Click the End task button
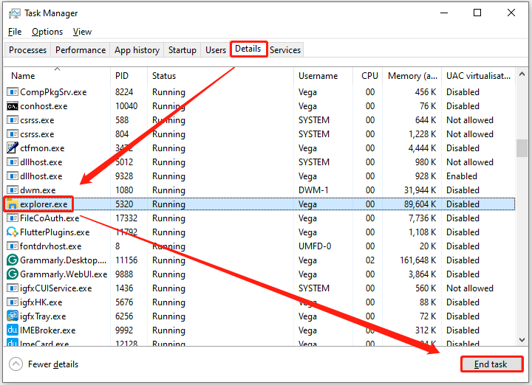The height and width of the screenshot is (385, 532). [x=491, y=364]
